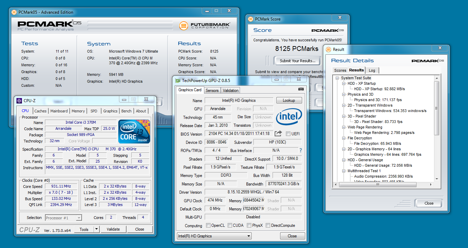Open the Log tab in Result window
The width and height of the screenshot is (468, 248).
point(372,70)
